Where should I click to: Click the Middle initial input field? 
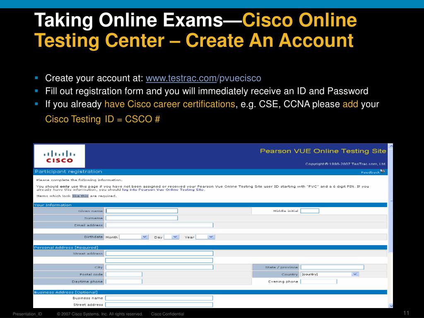click(x=310, y=211)
